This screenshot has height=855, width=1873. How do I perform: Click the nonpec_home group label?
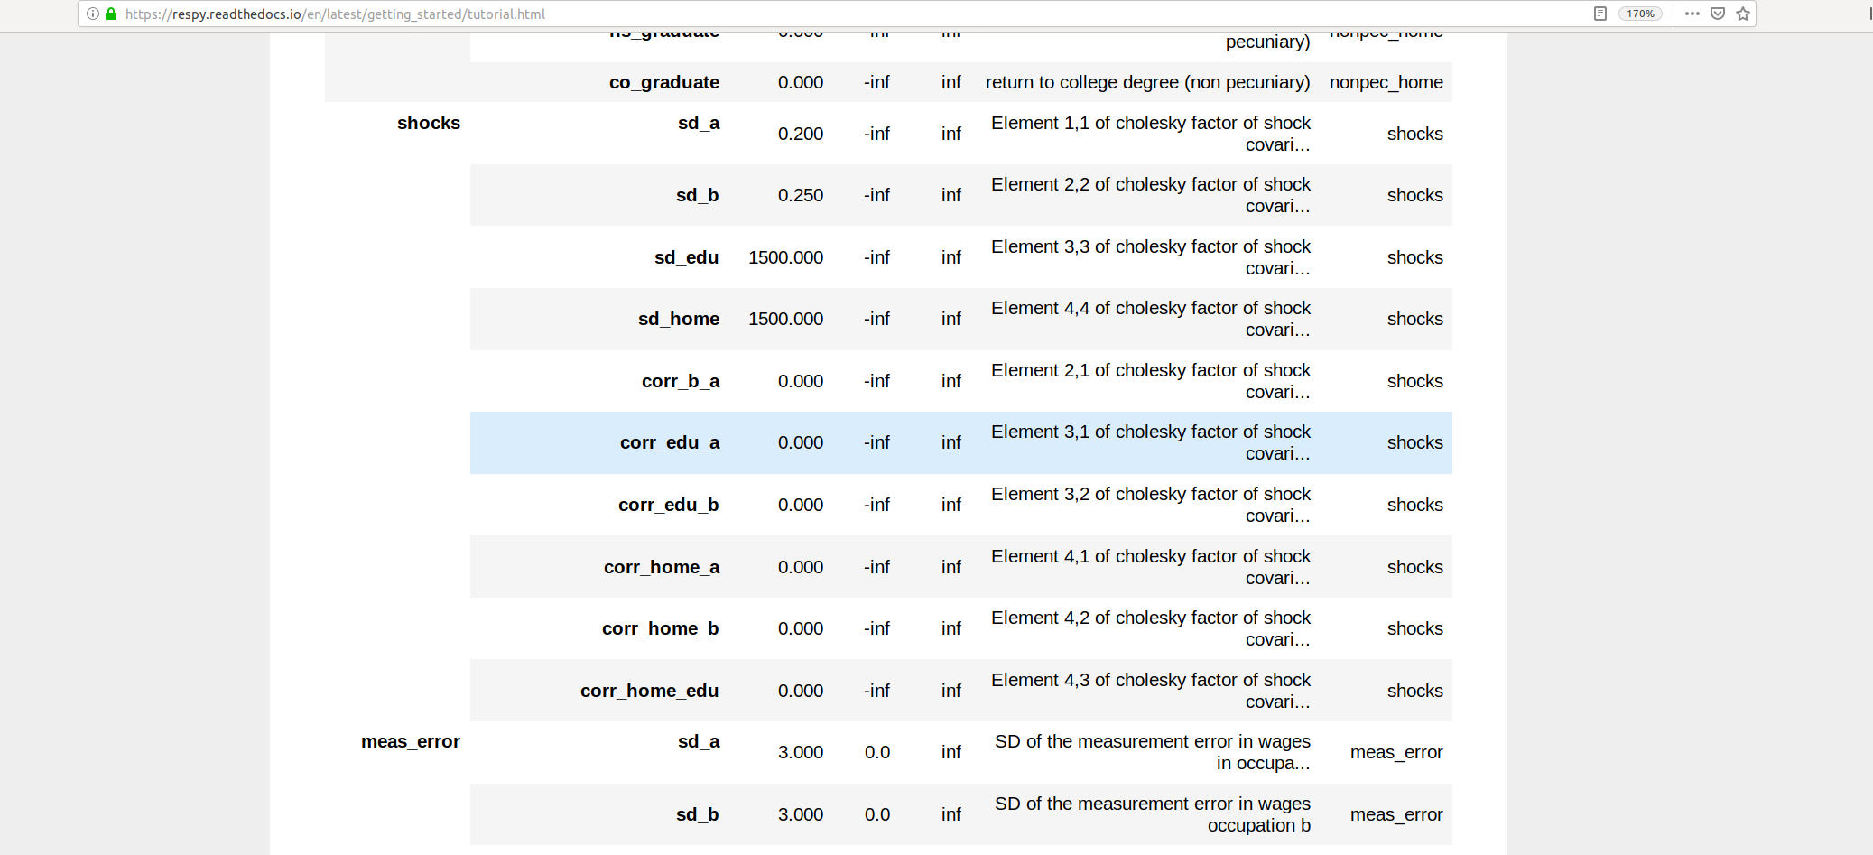1386,81
